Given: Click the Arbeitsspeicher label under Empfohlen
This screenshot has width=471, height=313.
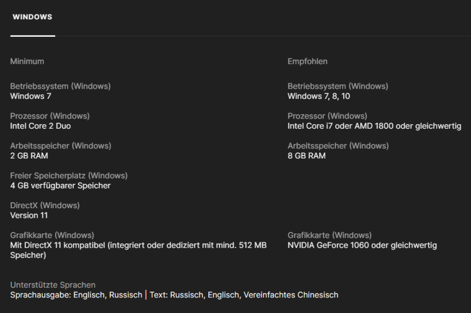Looking at the screenshot, I should coord(338,146).
